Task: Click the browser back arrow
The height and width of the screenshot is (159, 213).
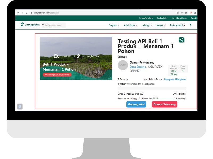Action: (x=18, y=12)
